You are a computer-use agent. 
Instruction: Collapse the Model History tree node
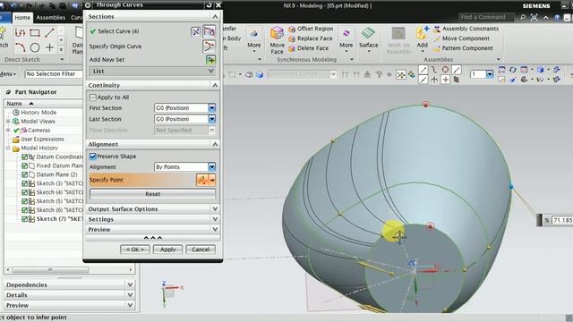pos(8,148)
